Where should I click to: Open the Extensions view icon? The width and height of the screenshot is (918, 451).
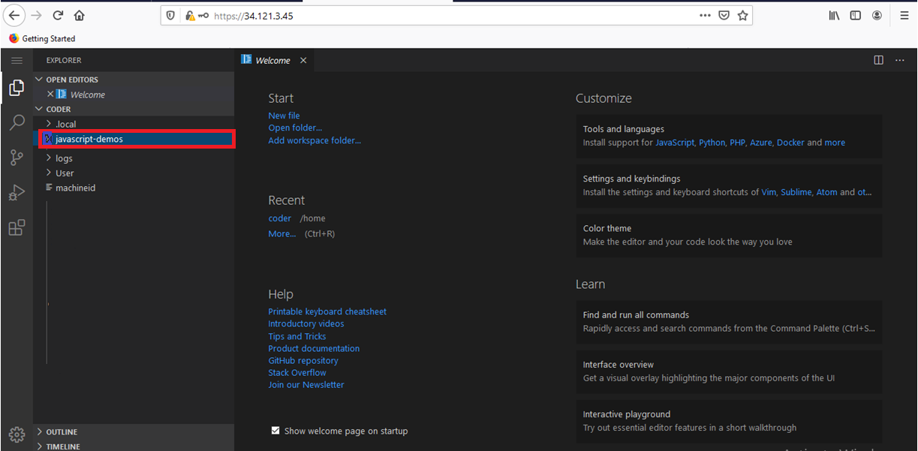click(17, 227)
